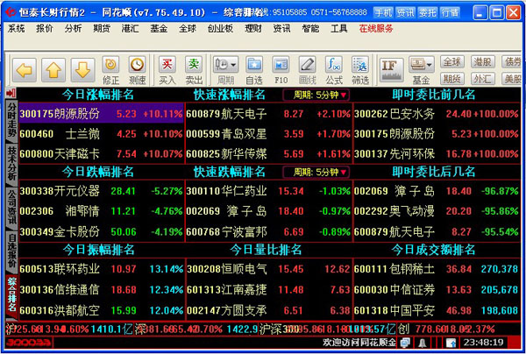Select the 600800 天津磁卡 row
526x354 pixels.
[102, 154]
